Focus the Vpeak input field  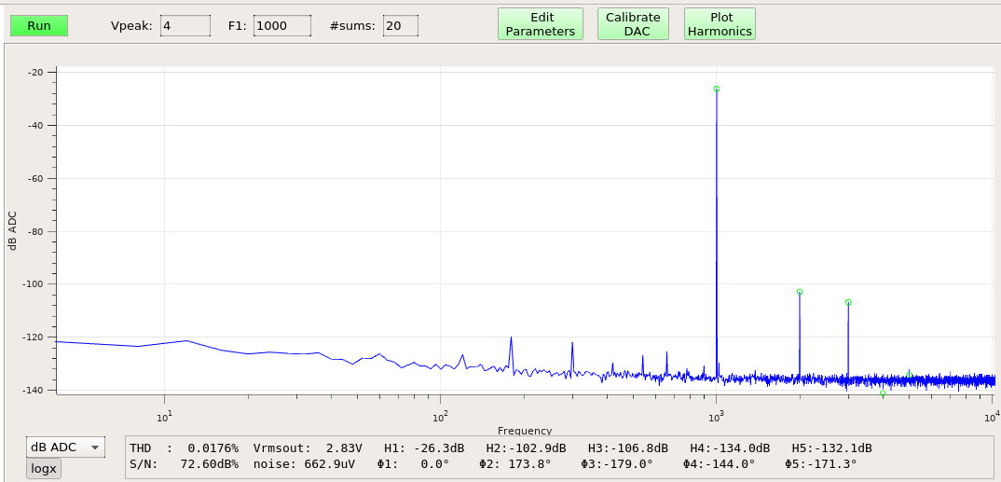[x=185, y=25]
